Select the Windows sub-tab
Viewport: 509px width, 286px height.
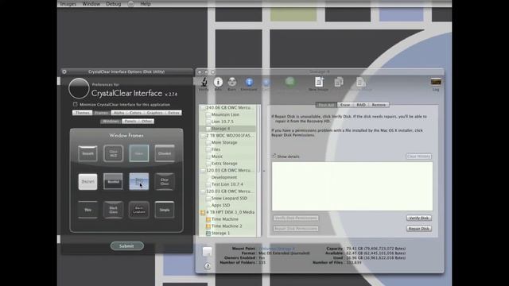pyautogui.click(x=111, y=122)
